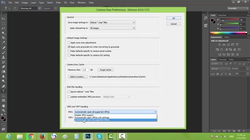
Task: Click the color spectrum ramp
Action: point(229,33)
